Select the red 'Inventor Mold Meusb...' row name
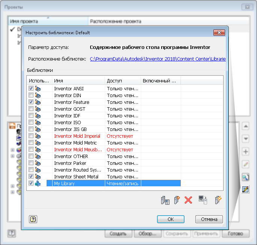Image resolution: width=257 pixels, height=245 pixels. click(x=78, y=149)
